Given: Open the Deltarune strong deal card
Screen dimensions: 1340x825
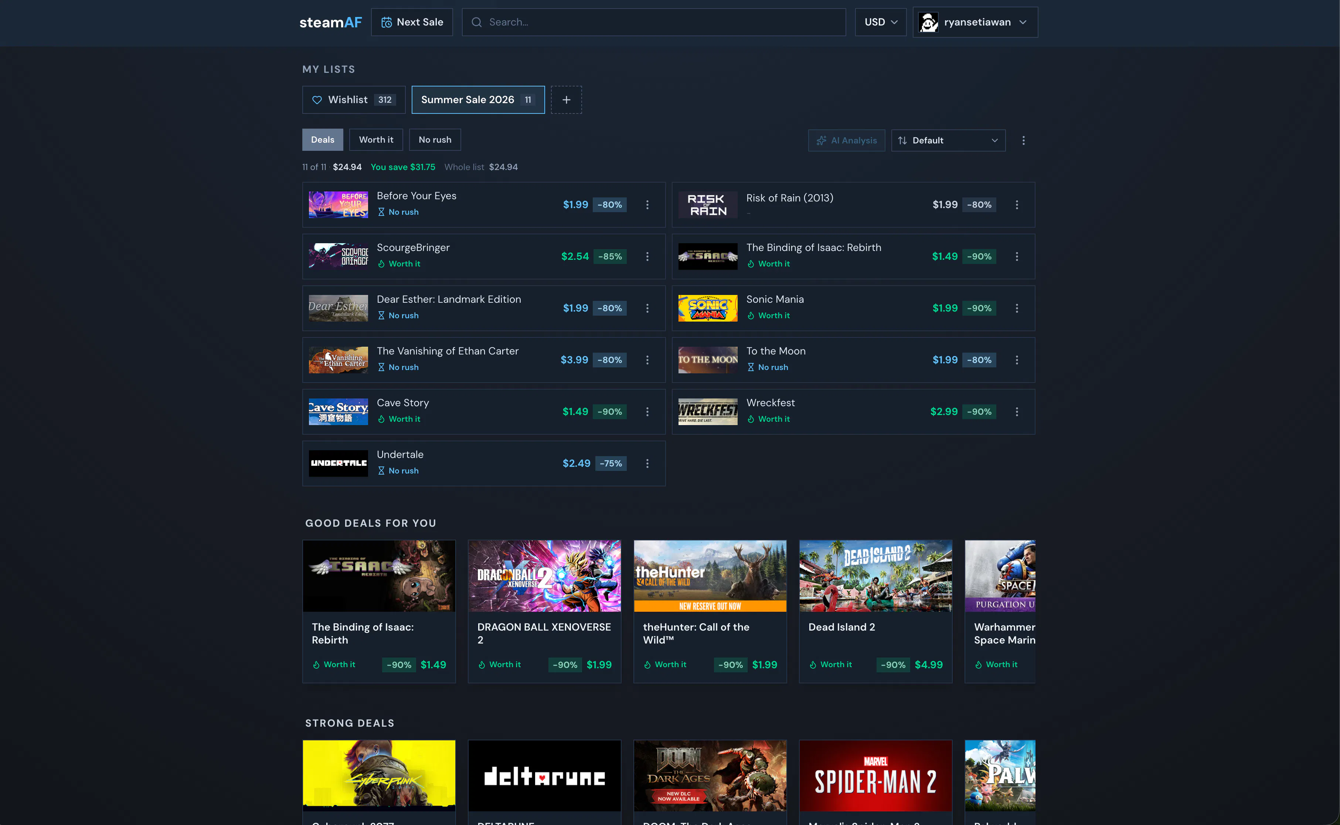Looking at the screenshot, I should (x=544, y=782).
